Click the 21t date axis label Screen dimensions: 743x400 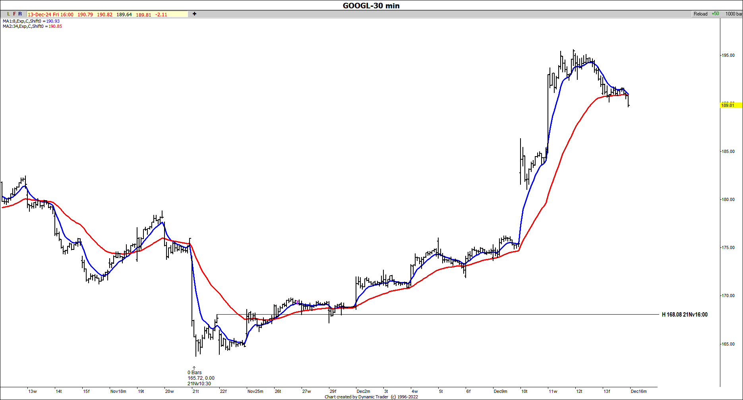[x=195, y=391]
